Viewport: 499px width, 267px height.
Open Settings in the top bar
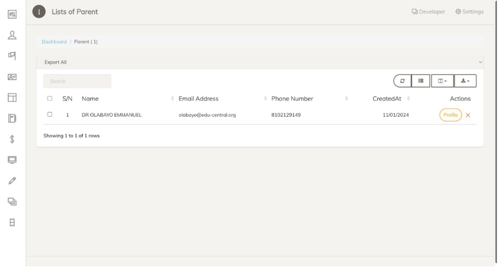click(469, 12)
